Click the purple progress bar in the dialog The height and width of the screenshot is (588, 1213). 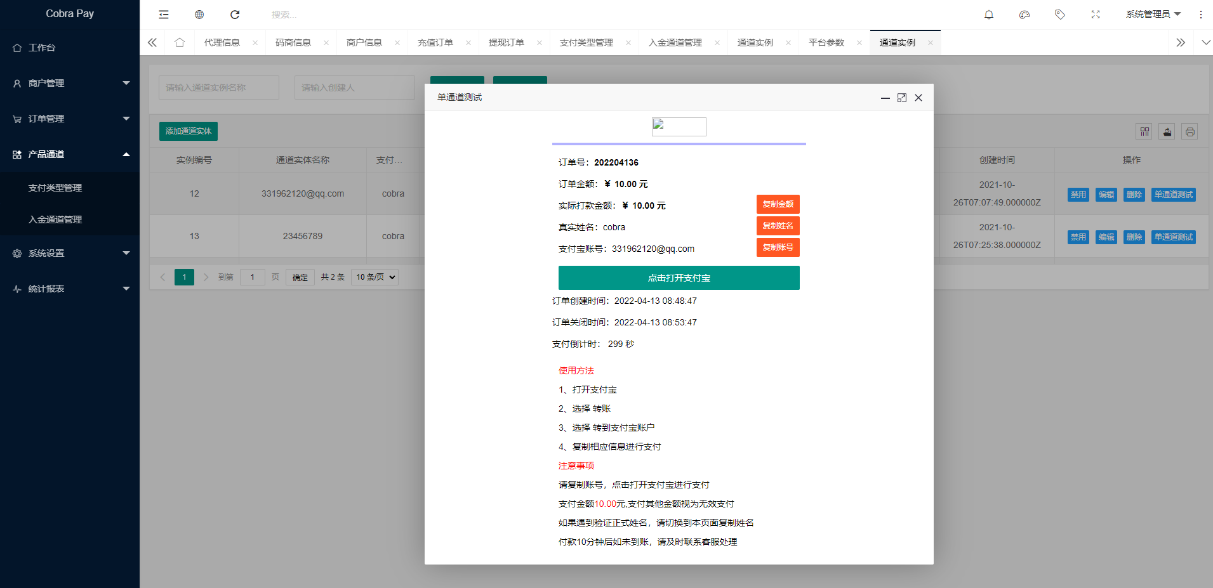[x=679, y=143]
